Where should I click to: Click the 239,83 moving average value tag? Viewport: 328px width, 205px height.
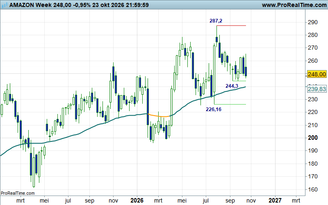click(x=317, y=89)
